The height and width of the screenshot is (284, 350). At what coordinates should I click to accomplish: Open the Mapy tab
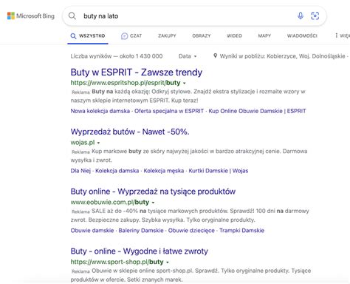pyautogui.click(x=264, y=36)
